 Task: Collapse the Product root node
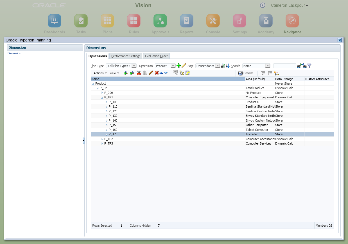point(93,83)
